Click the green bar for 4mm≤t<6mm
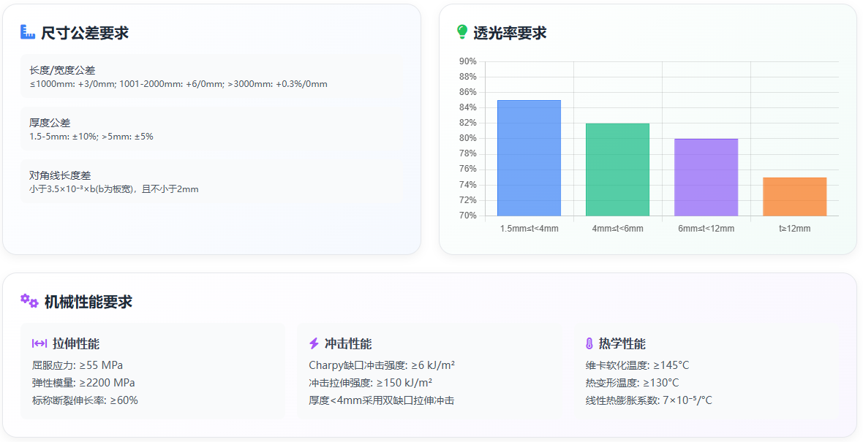The image size is (863, 442). point(617,169)
